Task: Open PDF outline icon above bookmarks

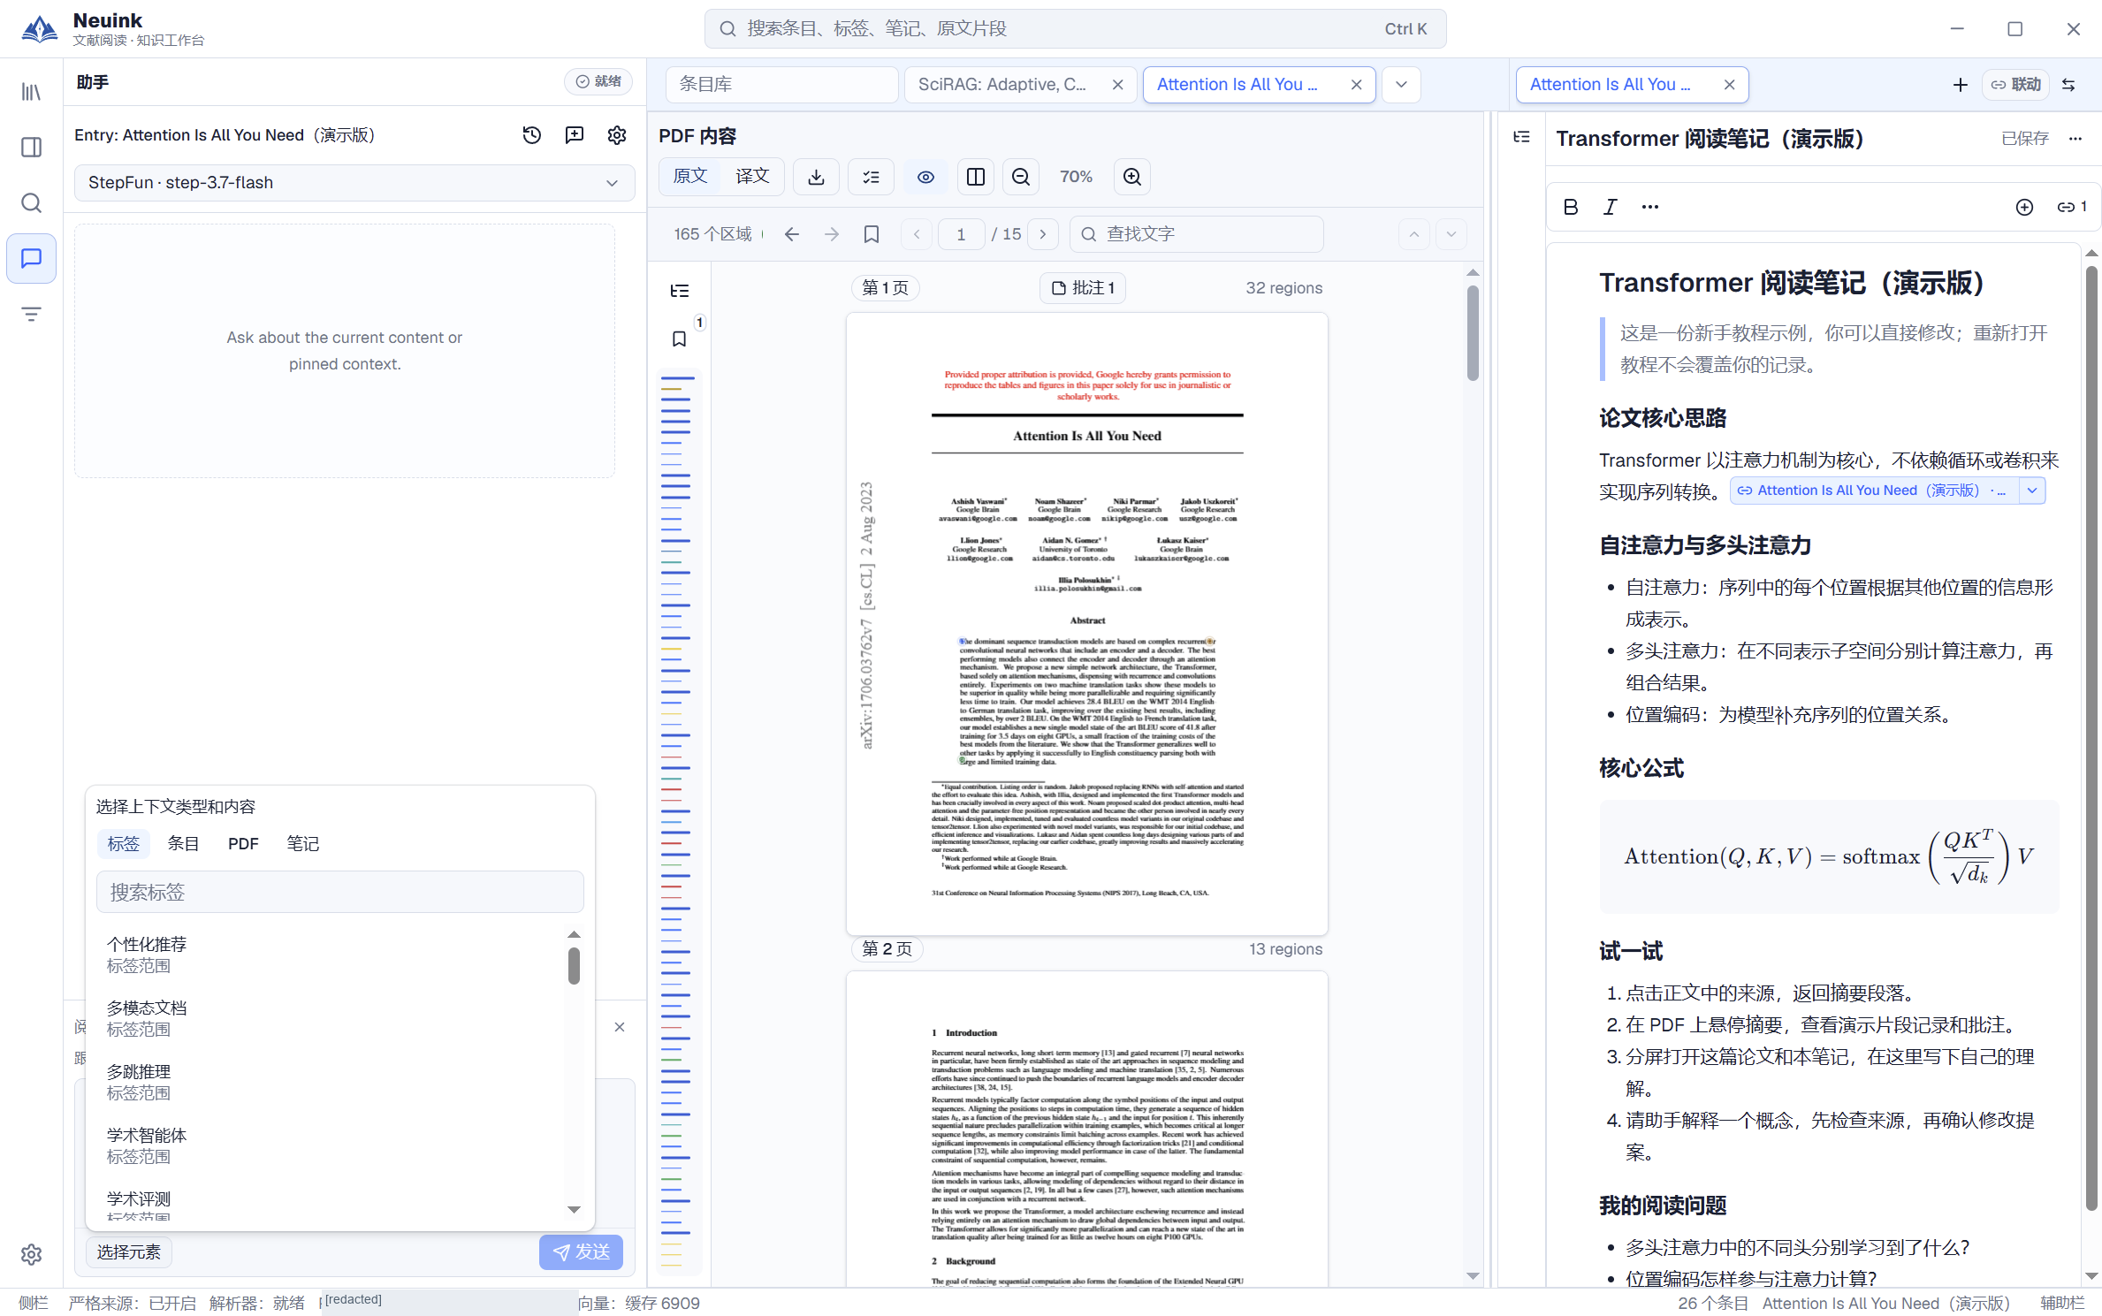Action: click(x=680, y=291)
